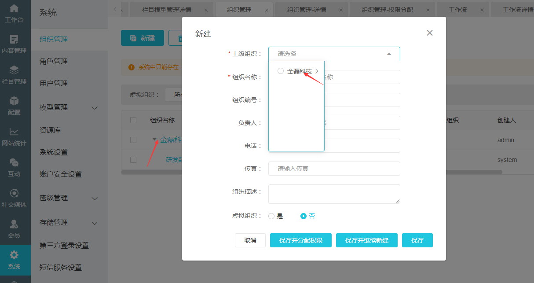Close the 栏目模型管理详情 tab
The width and height of the screenshot is (534, 283).
pyautogui.click(x=206, y=10)
